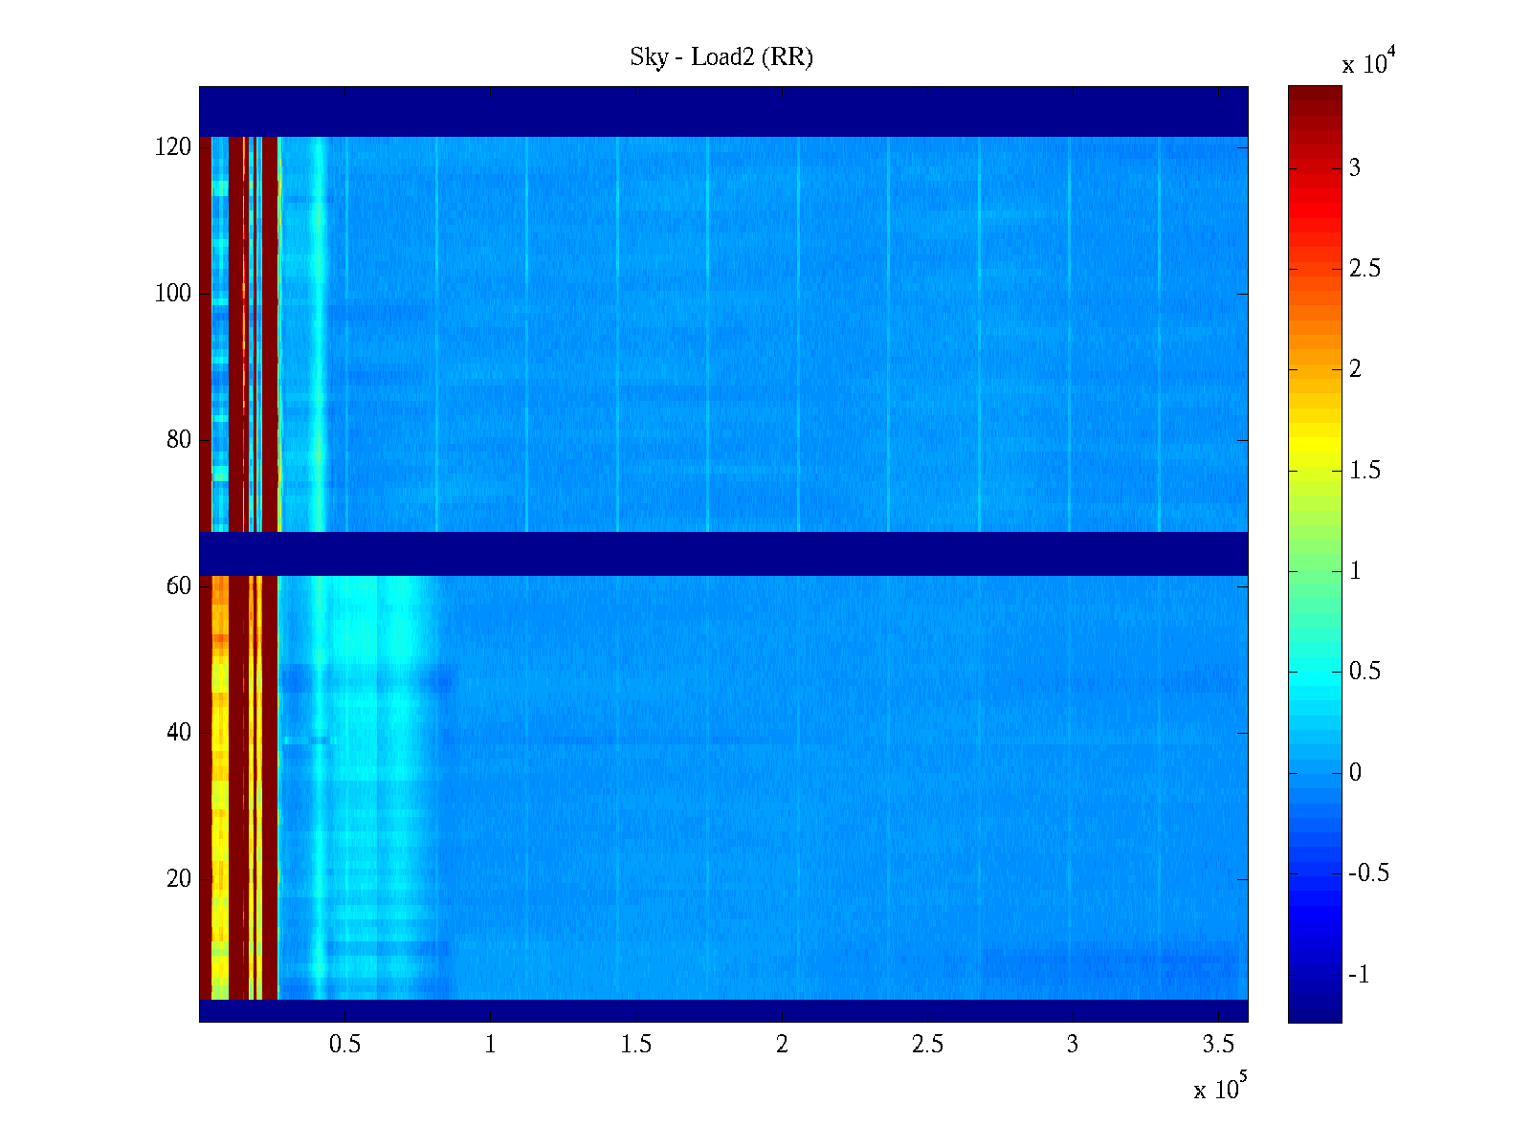Click the colorbar tick label -0.5
This screenshot has width=1531, height=1148.
pyautogui.click(x=1368, y=873)
